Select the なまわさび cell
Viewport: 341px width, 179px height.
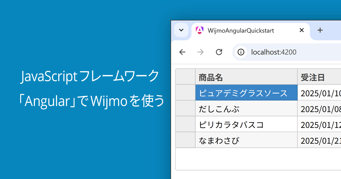(246, 140)
